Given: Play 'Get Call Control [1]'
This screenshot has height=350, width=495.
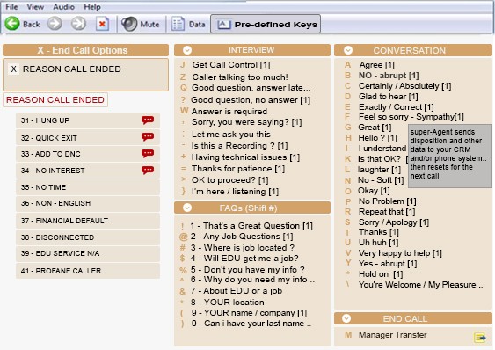Looking at the screenshot, I should pos(231,65).
